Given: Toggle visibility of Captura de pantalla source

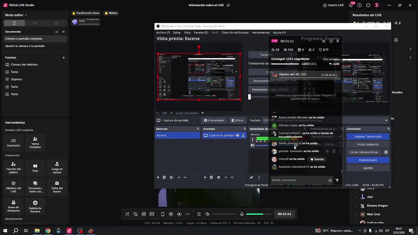Looking at the screenshot, I should (x=237, y=135).
